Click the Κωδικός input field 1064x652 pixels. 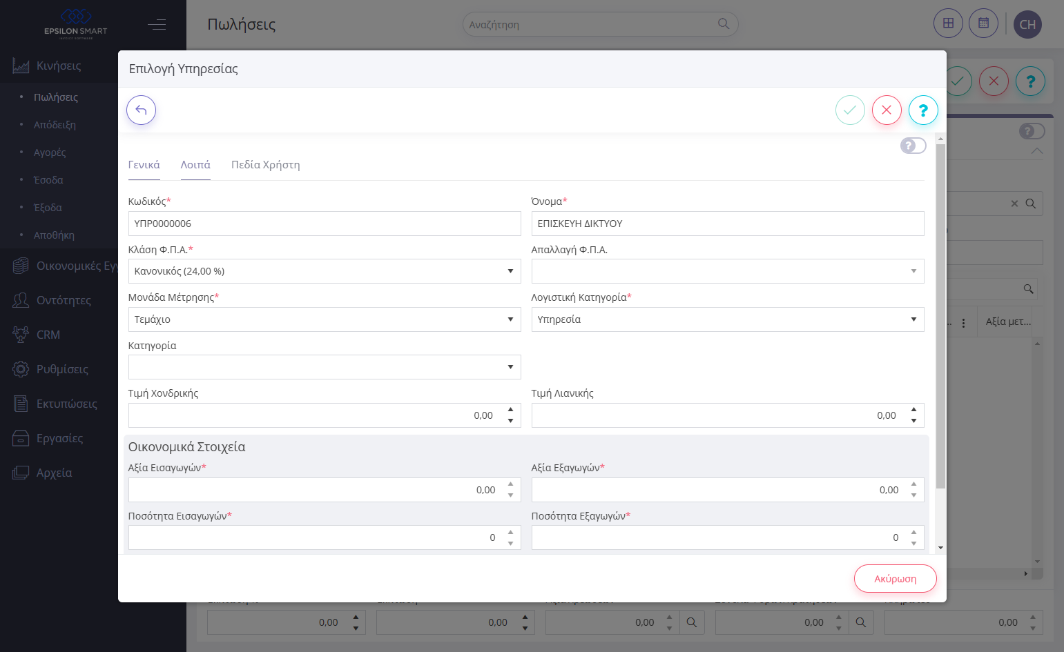[325, 224]
